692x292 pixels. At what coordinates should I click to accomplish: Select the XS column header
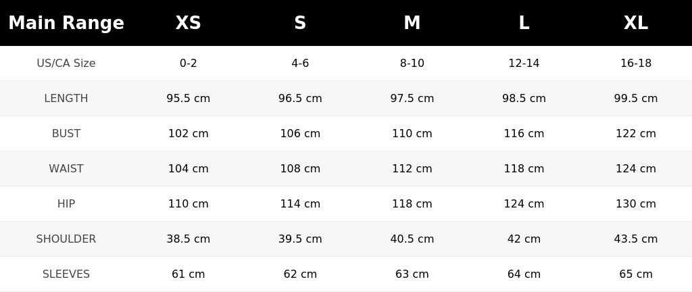click(188, 23)
